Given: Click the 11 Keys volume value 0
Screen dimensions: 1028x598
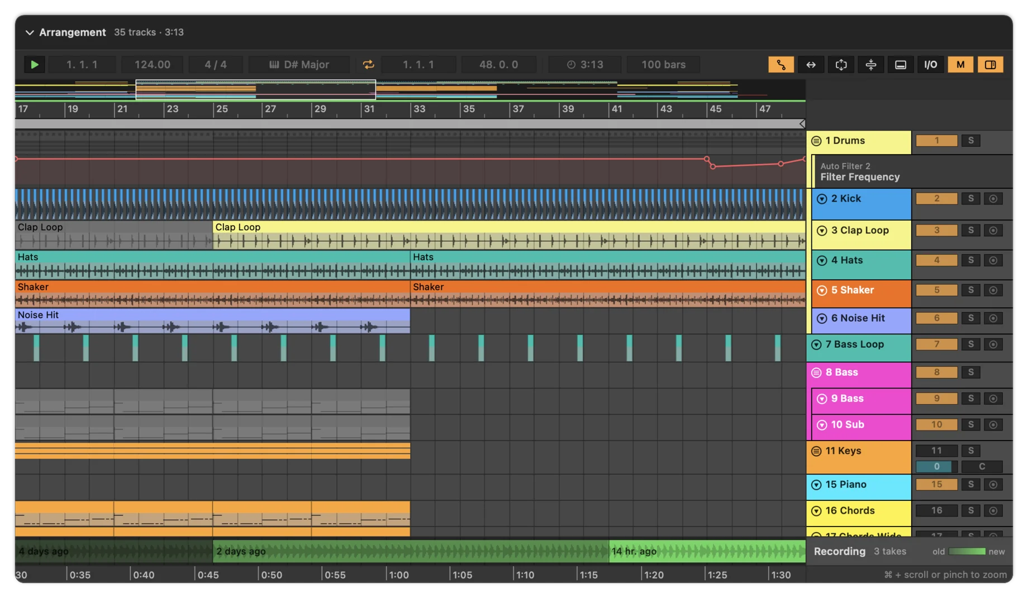Looking at the screenshot, I should tap(937, 467).
